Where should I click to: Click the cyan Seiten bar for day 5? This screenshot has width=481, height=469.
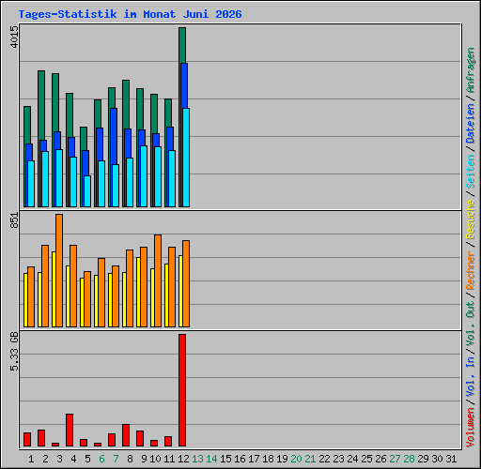(x=87, y=191)
